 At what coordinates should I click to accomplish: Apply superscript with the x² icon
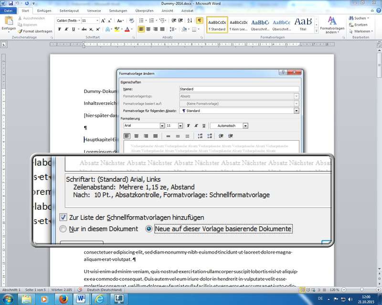(x=98, y=29)
